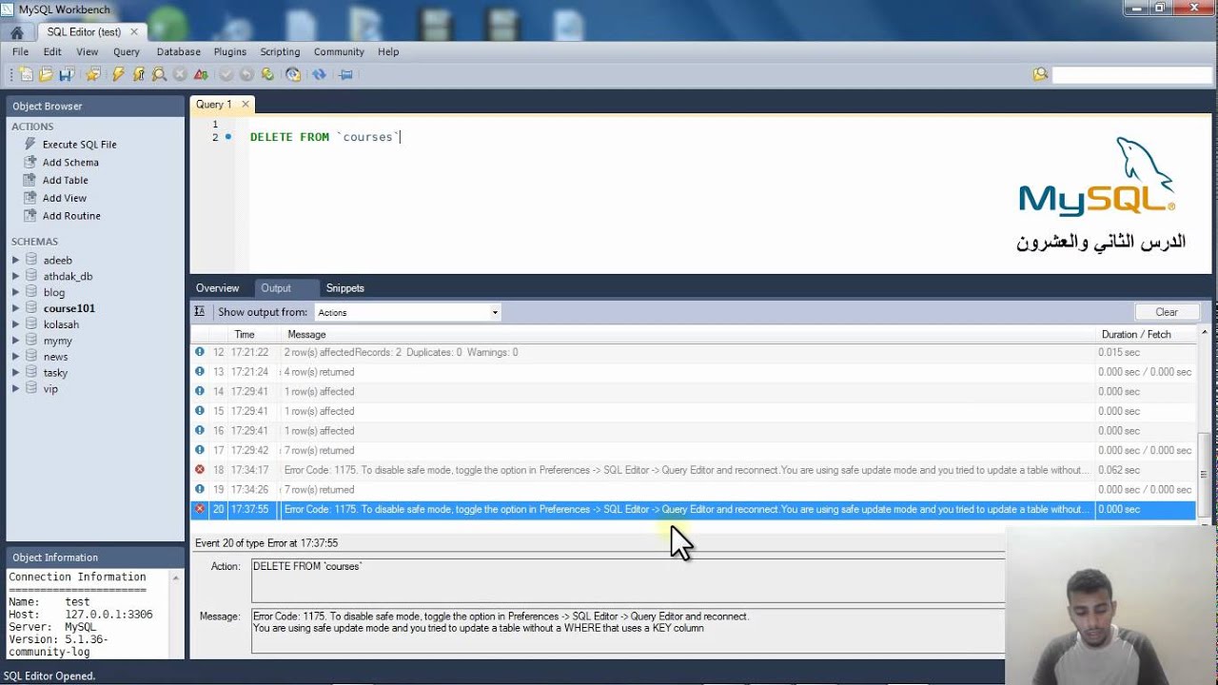Toggle the blue pin toolbar icon
Image resolution: width=1218 pixels, height=685 pixels.
tap(345, 74)
